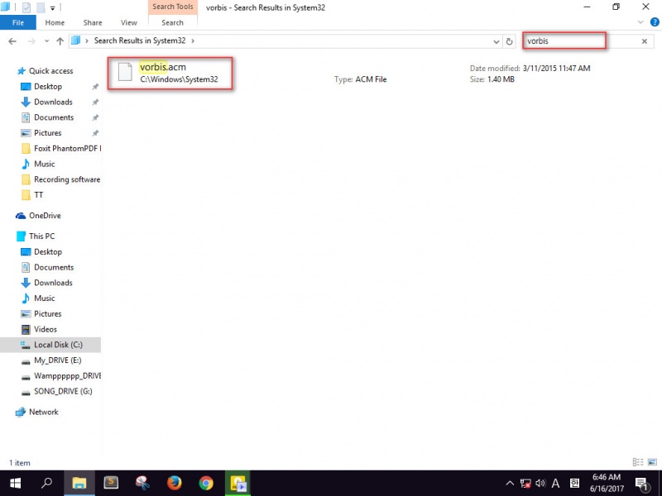Image resolution: width=662 pixels, height=496 pixels.
Task: Select This PC in navigation pane
Action: click(x=41, y=236)
